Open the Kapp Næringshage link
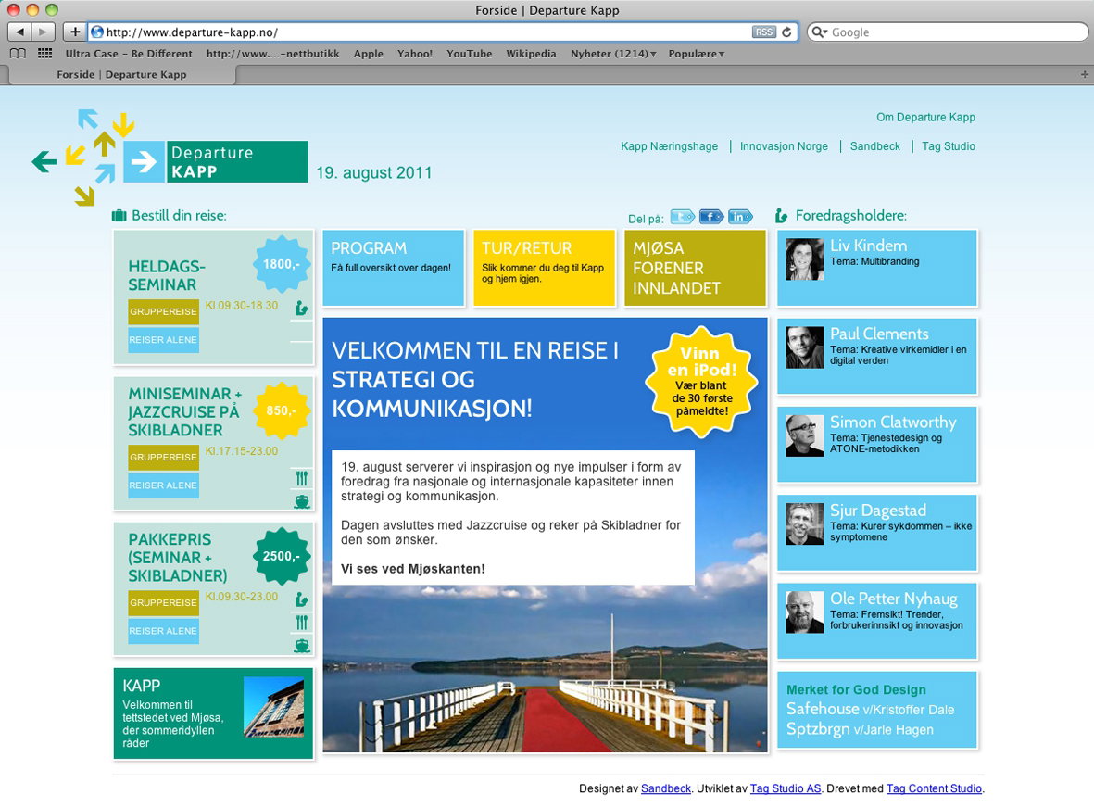 coord(669,146)
